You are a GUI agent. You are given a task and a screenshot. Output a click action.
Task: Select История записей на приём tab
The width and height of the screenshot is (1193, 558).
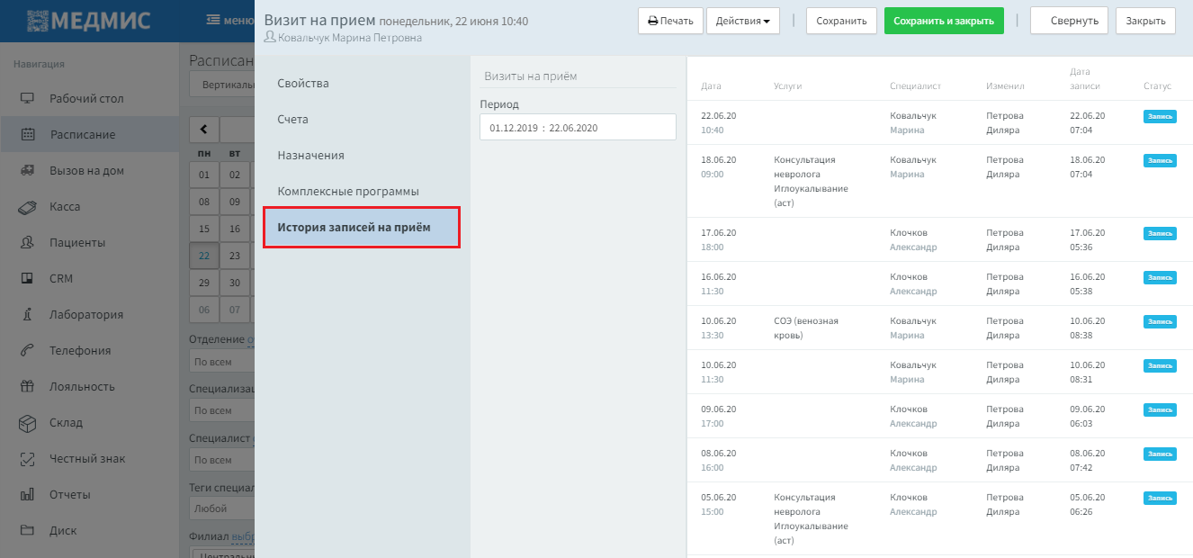pyautogui.click(x=362, y=228)
